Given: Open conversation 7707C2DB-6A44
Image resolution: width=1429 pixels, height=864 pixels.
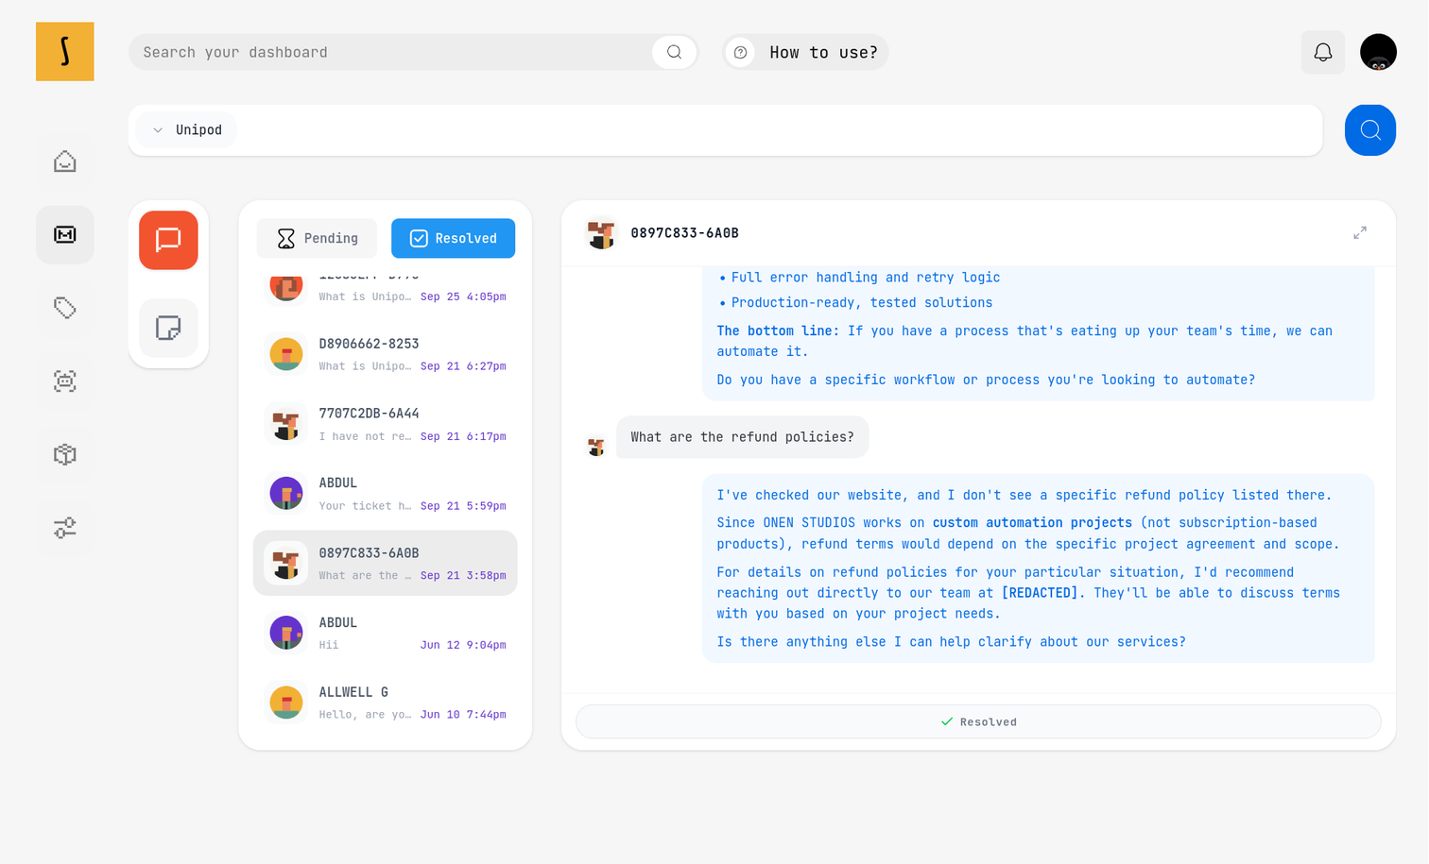Looking at the screenshot, I should (x=386, y=424).
